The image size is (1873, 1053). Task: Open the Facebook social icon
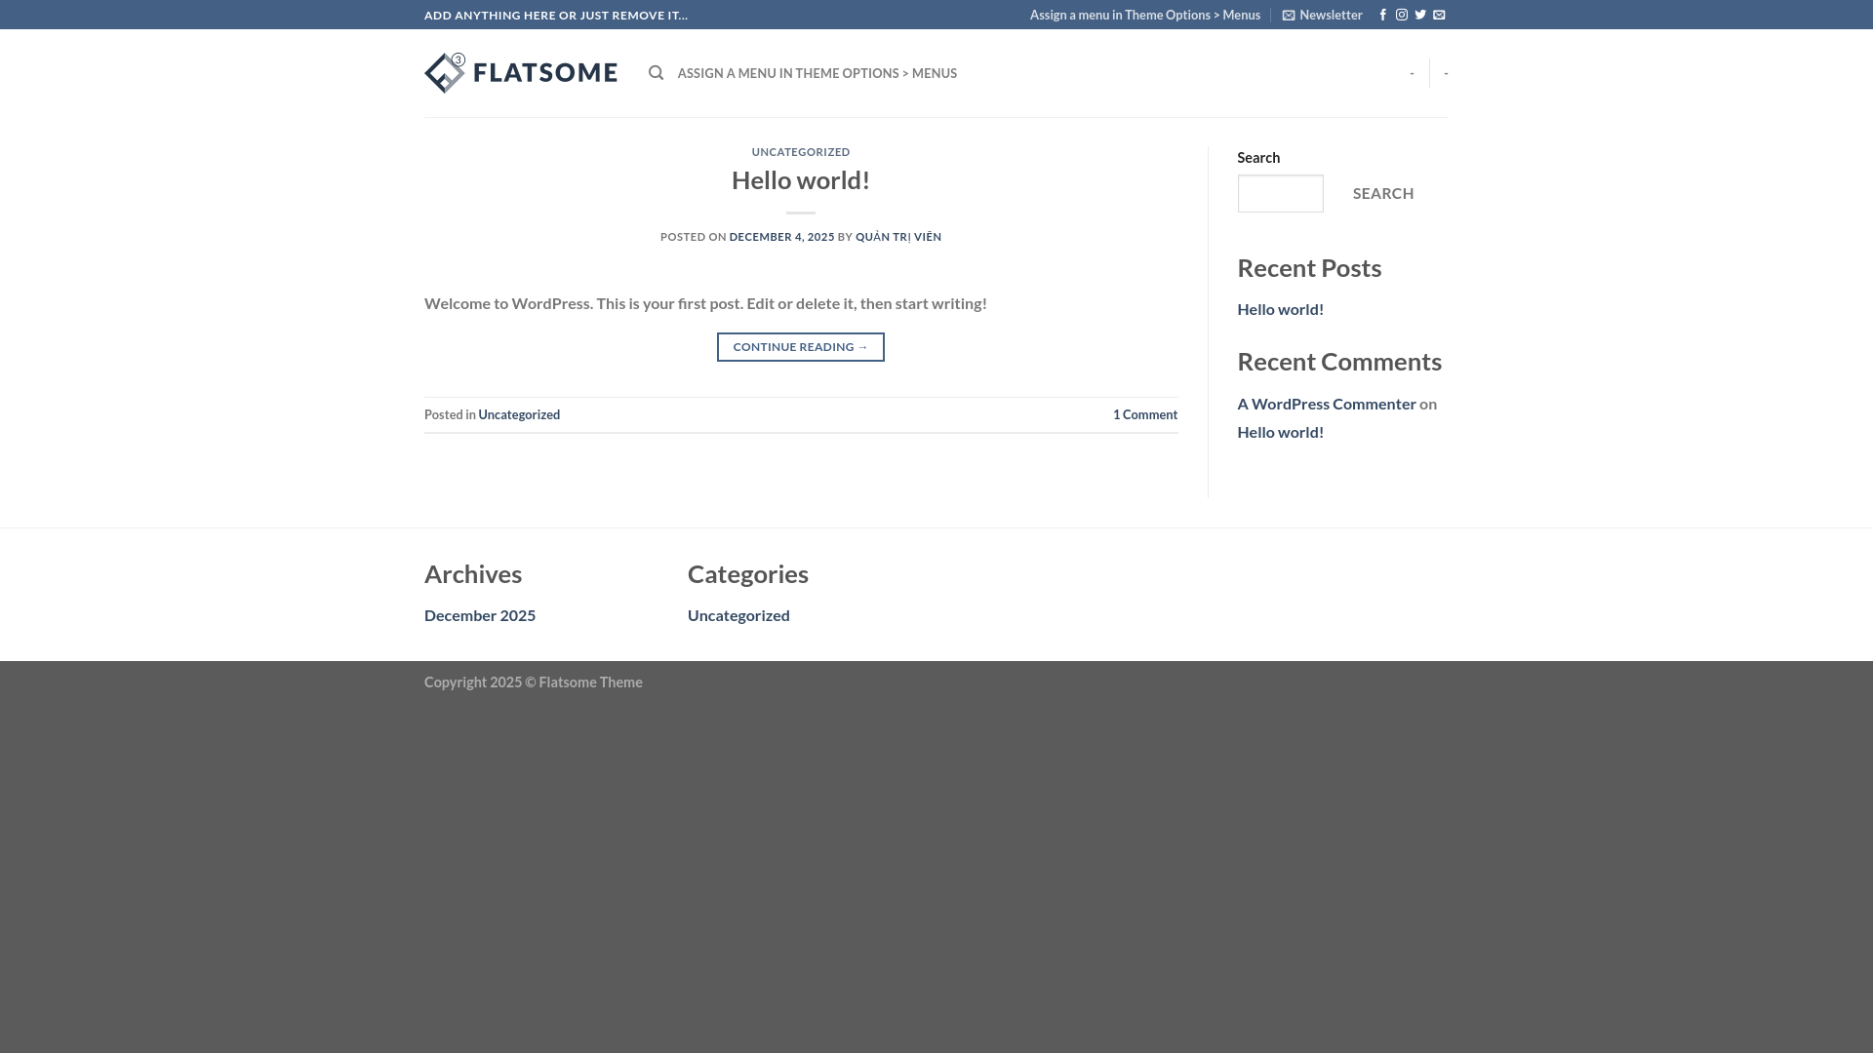point(1382,15)
